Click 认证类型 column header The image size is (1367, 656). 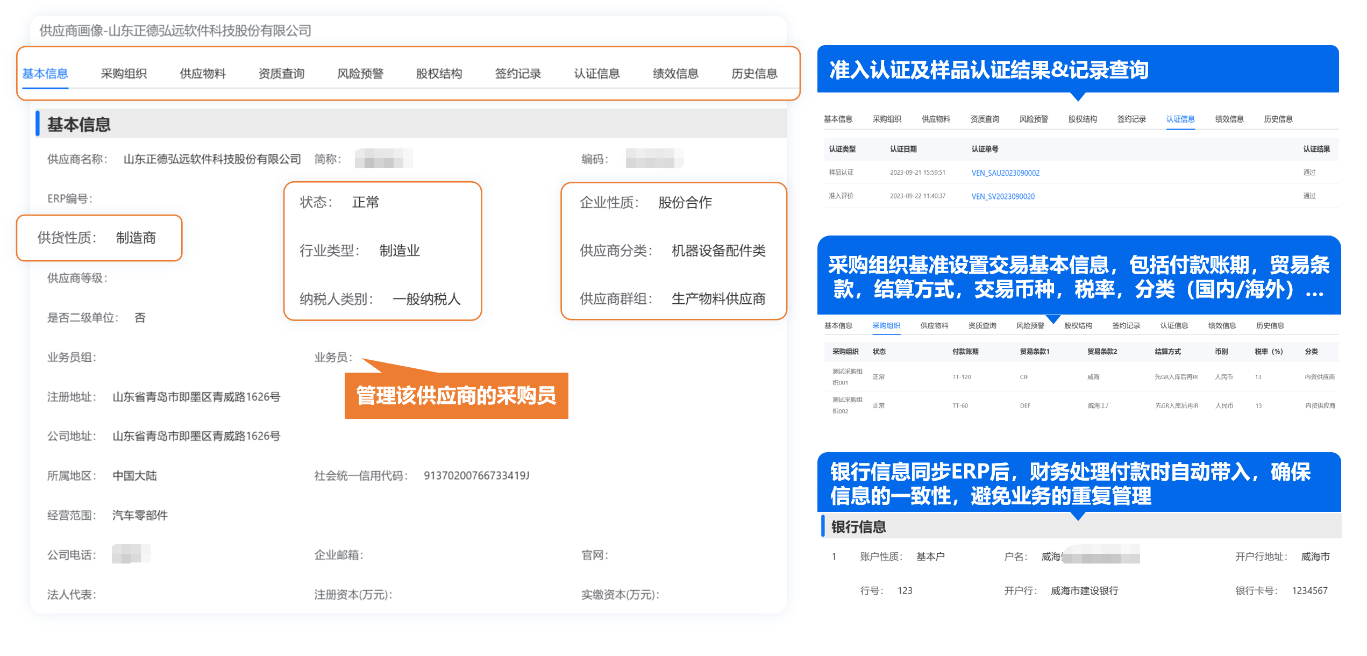pos(842,149)
